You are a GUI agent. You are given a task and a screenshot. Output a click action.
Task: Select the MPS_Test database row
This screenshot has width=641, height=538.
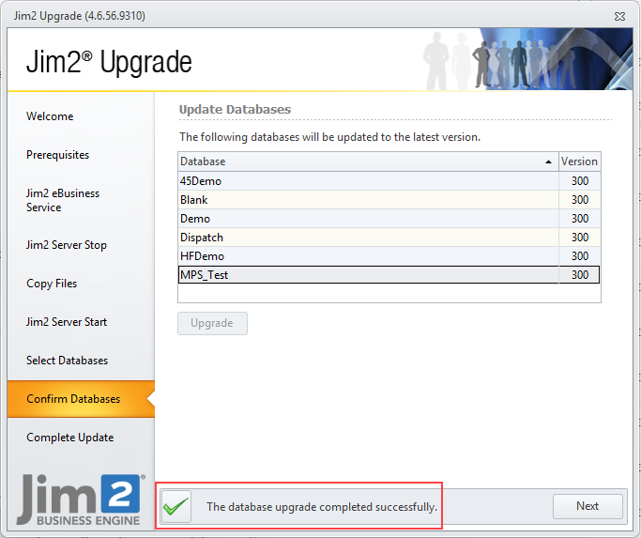click(389, 274)
